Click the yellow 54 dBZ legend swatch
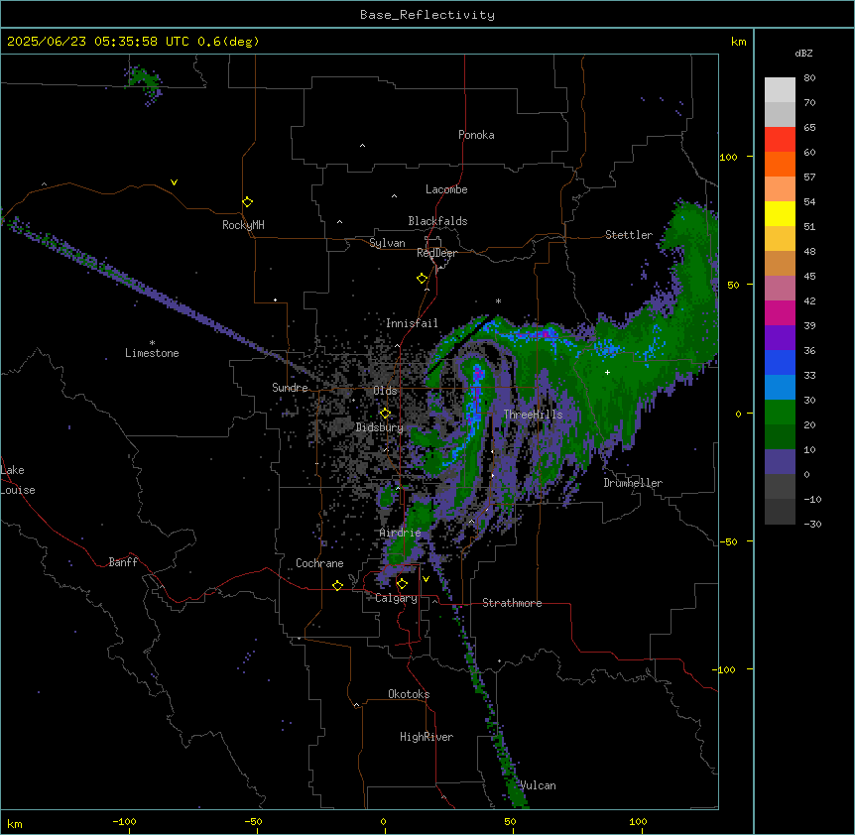Image resolution: width=855 pixels, height=835 pixels. click(x=780, y=213)
